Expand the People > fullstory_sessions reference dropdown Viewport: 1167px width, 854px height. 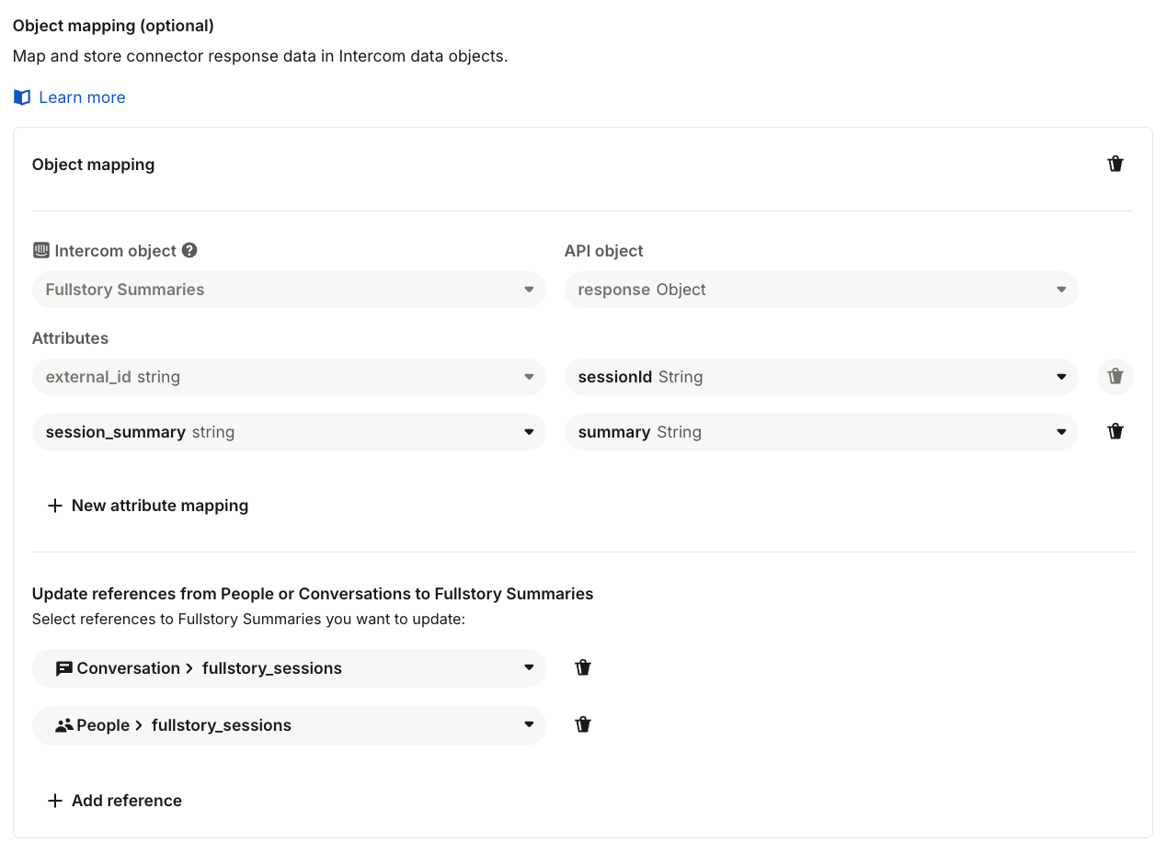[x=289, y=725]
